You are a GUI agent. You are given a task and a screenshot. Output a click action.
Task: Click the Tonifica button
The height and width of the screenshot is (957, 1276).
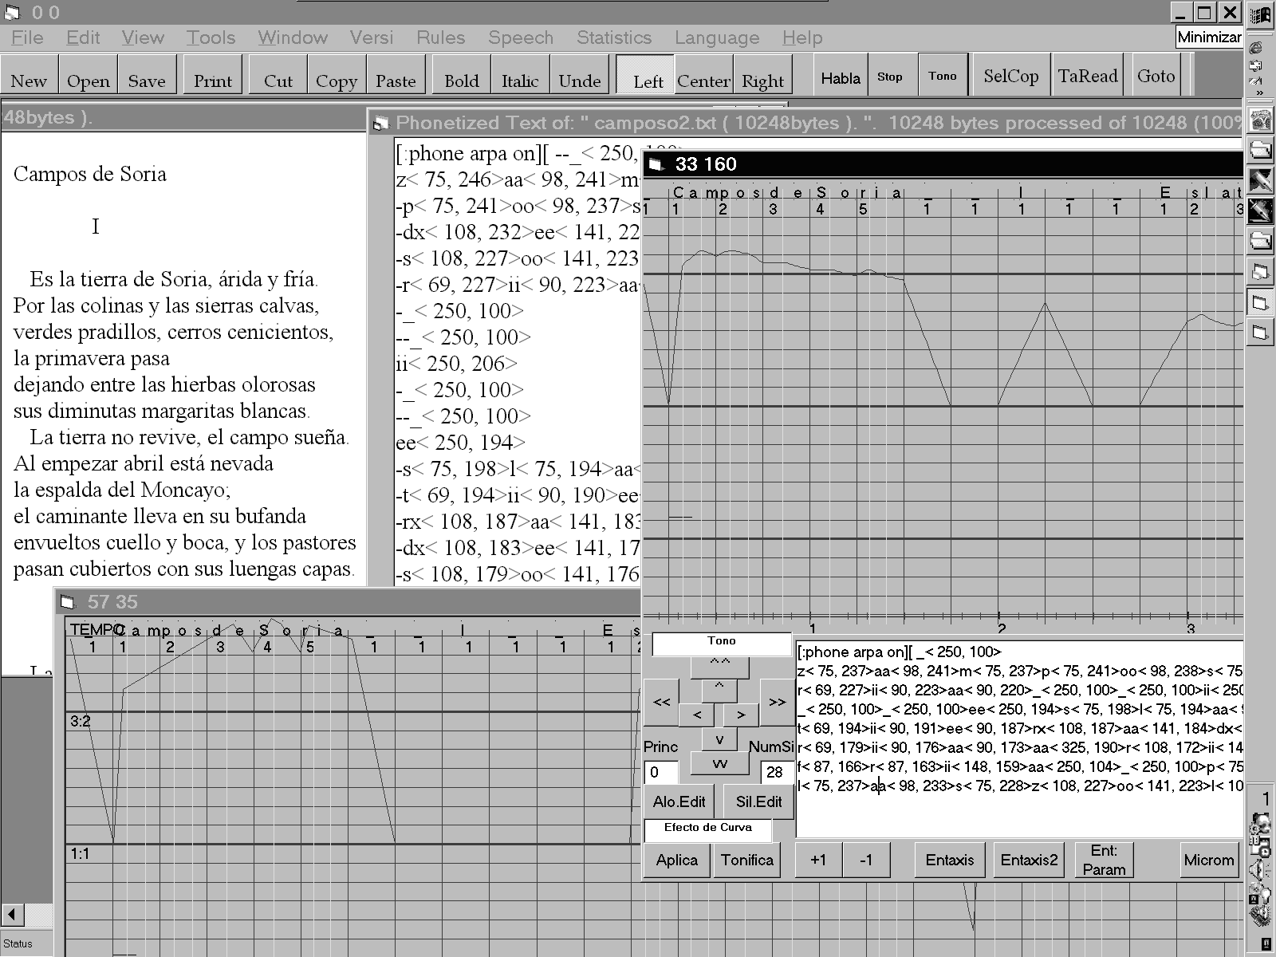tap(747, 860)
